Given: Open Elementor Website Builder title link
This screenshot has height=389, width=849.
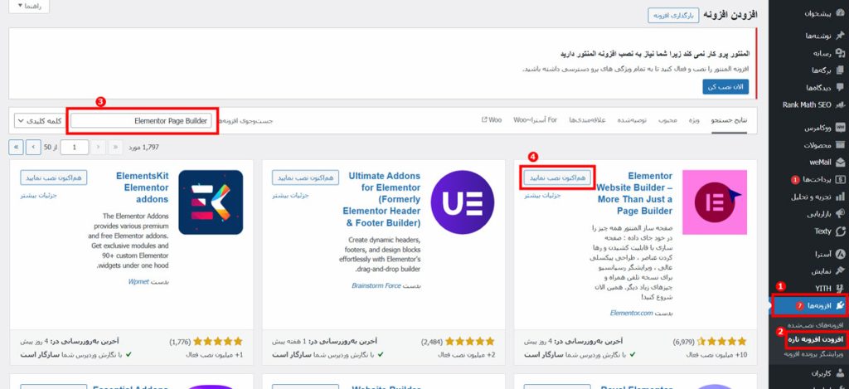Looking at the screenshot, I should [x=634, y=193].
